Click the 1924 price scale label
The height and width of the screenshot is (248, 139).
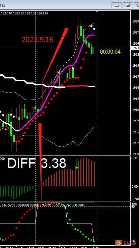136,44
